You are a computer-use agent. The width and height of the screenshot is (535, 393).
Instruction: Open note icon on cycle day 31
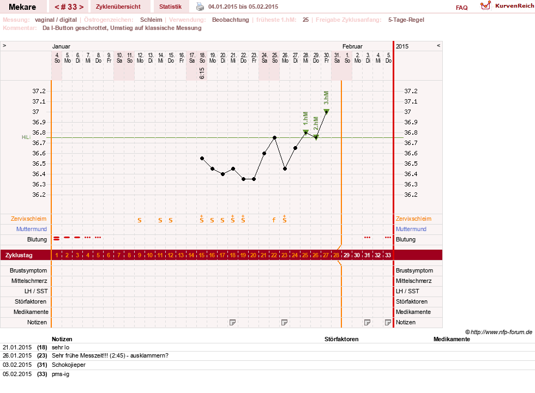pyautogui.click(x=367, y=322)
